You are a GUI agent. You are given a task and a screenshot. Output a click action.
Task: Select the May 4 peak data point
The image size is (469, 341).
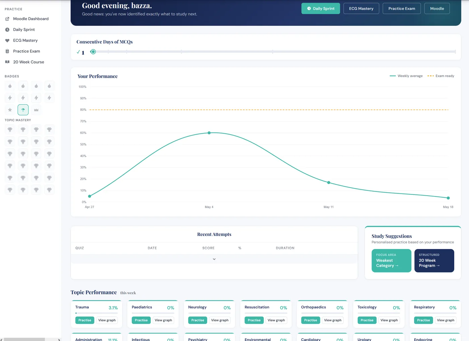pyautogui.click(x=209, y=133)
